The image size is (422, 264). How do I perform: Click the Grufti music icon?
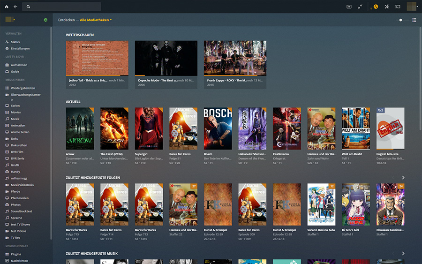(x=7, y=165)
